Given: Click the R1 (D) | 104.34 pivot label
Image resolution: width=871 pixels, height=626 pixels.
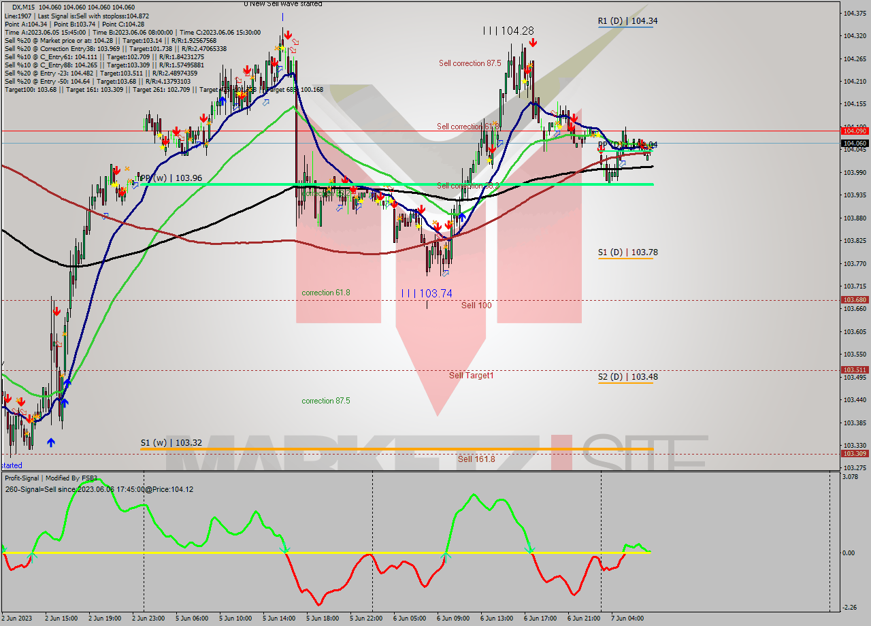Looking at the screenshot, I should tap(627, 21).
